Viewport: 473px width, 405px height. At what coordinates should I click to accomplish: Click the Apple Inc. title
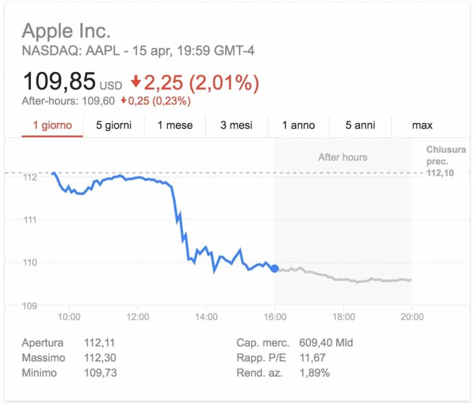(66, 31)
